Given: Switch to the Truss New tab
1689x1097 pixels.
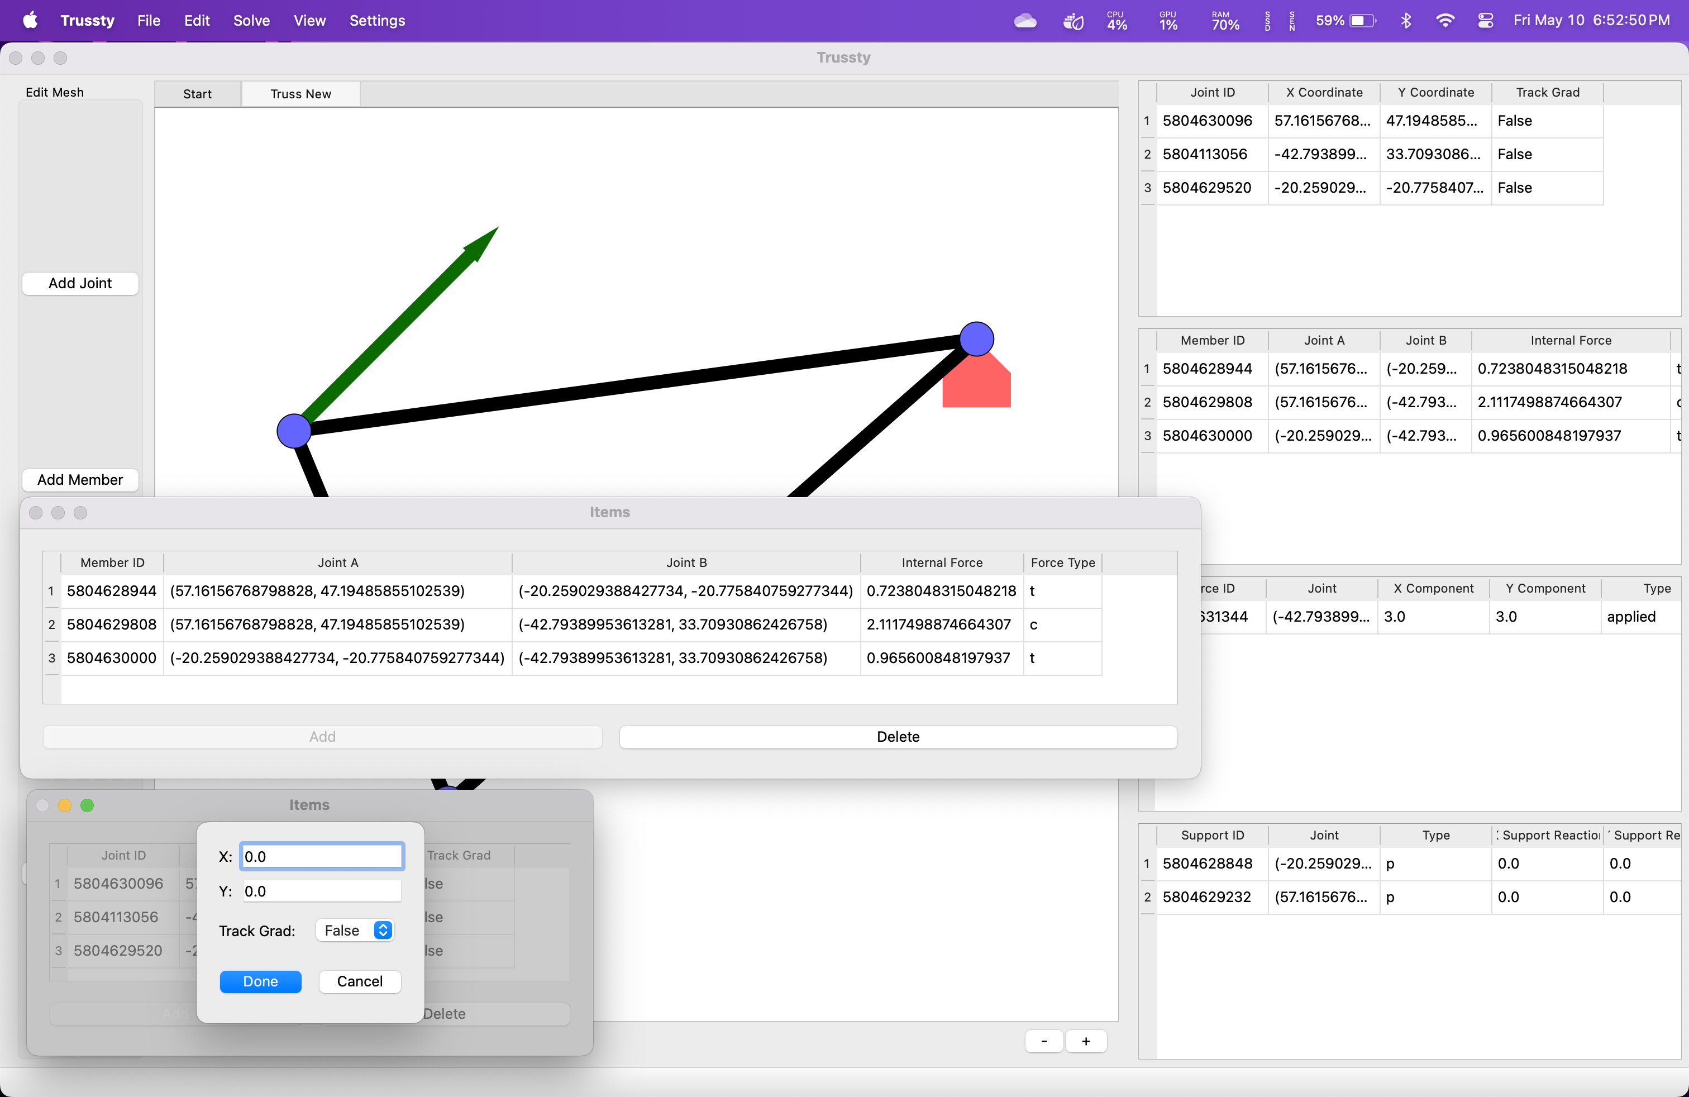Looking at the screenshot, I should click(x=301, y=94).
